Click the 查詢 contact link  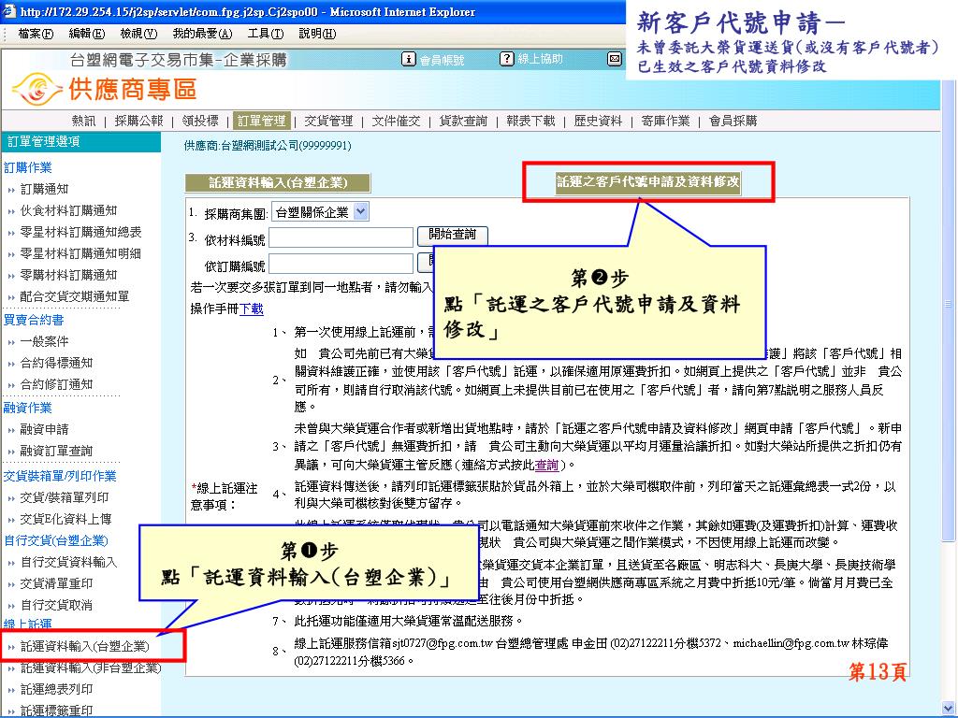pyautogui.click(x=546, y=466)
